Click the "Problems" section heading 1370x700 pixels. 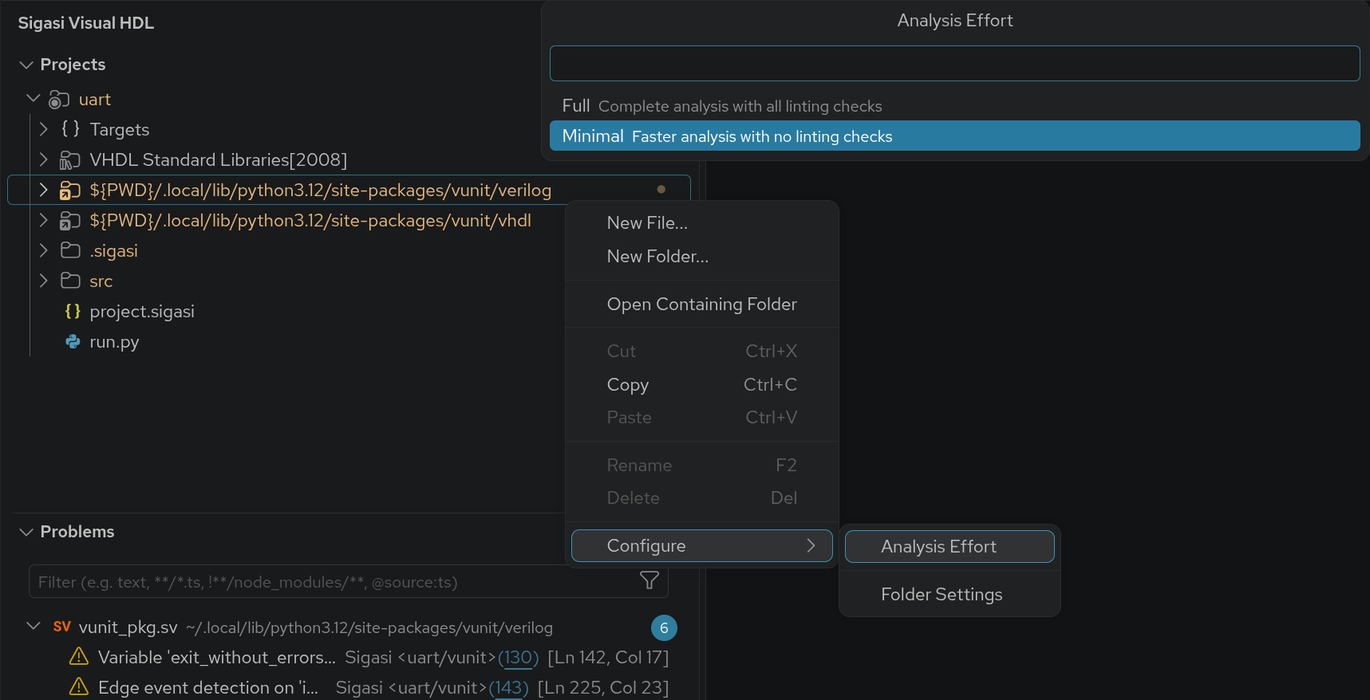77,532
